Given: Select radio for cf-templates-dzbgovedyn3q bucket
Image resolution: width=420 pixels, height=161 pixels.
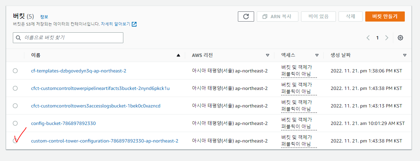Looking at the screenshot, I should [15, 71].
